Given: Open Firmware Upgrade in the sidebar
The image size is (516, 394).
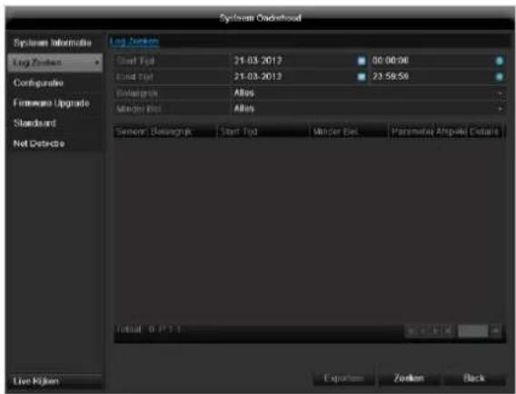Looking at the screenshot, I should pos(54,103).
